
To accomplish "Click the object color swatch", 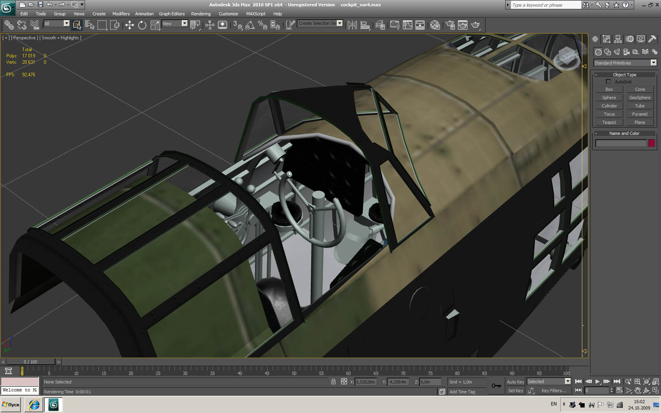I will pos(652,143).
